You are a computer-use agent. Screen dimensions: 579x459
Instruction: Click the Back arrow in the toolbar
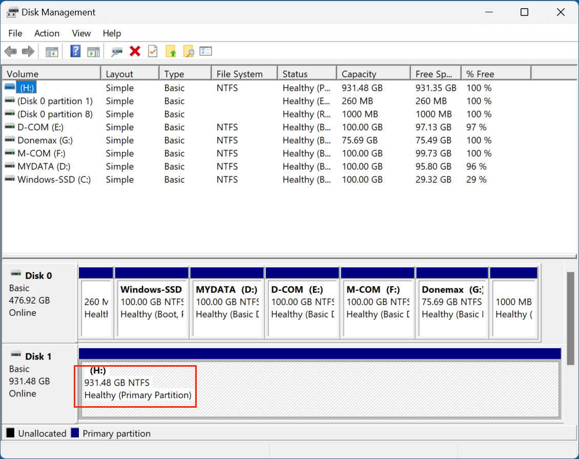coord(10,51)
